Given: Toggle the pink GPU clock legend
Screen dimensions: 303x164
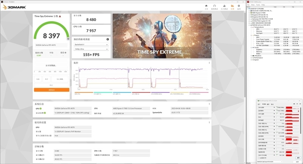Looking at the screenshot, I should (x=198, y=93).
